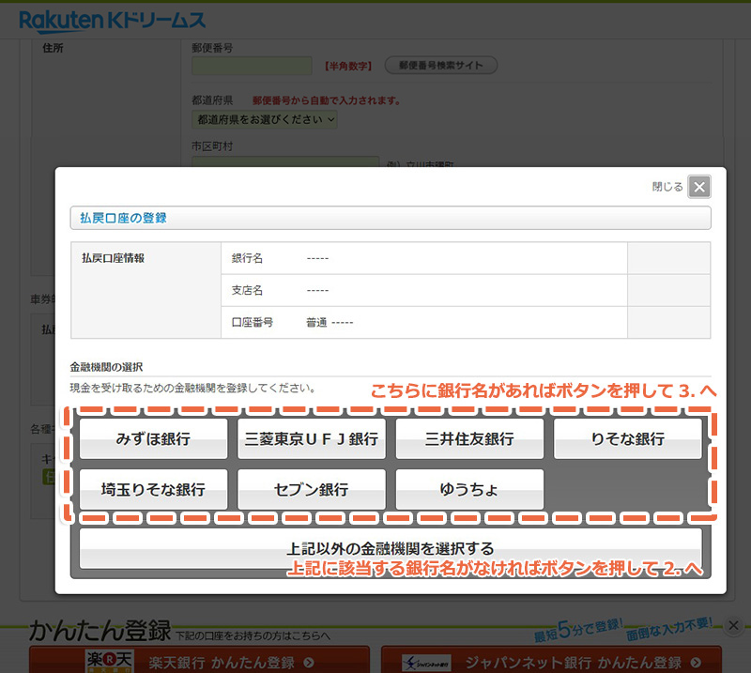Choose 三菱東京UFJ銀行 button
Screen dimensions: 751x673
312,438
